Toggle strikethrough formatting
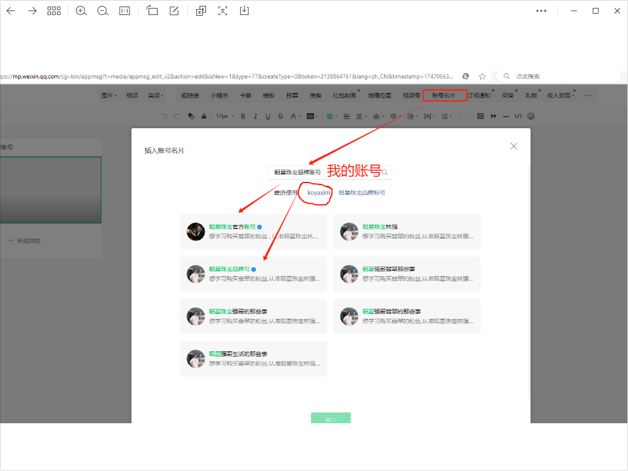The height and width of the screenshot is (471, 628). pos(281,116)
